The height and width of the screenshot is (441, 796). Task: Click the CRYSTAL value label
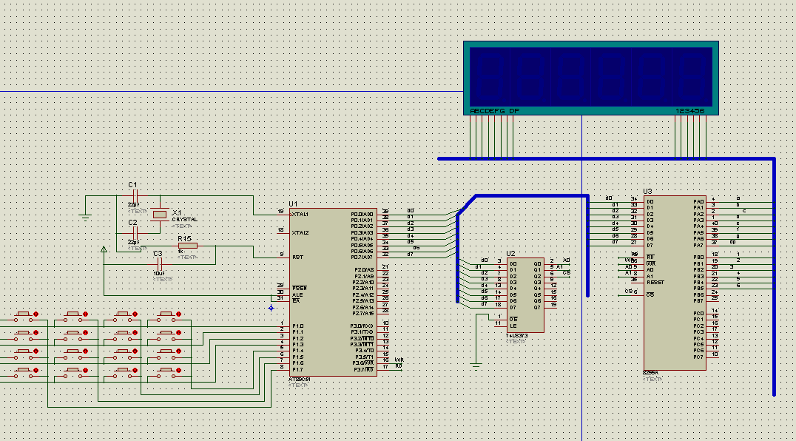[x=185, y=220]
